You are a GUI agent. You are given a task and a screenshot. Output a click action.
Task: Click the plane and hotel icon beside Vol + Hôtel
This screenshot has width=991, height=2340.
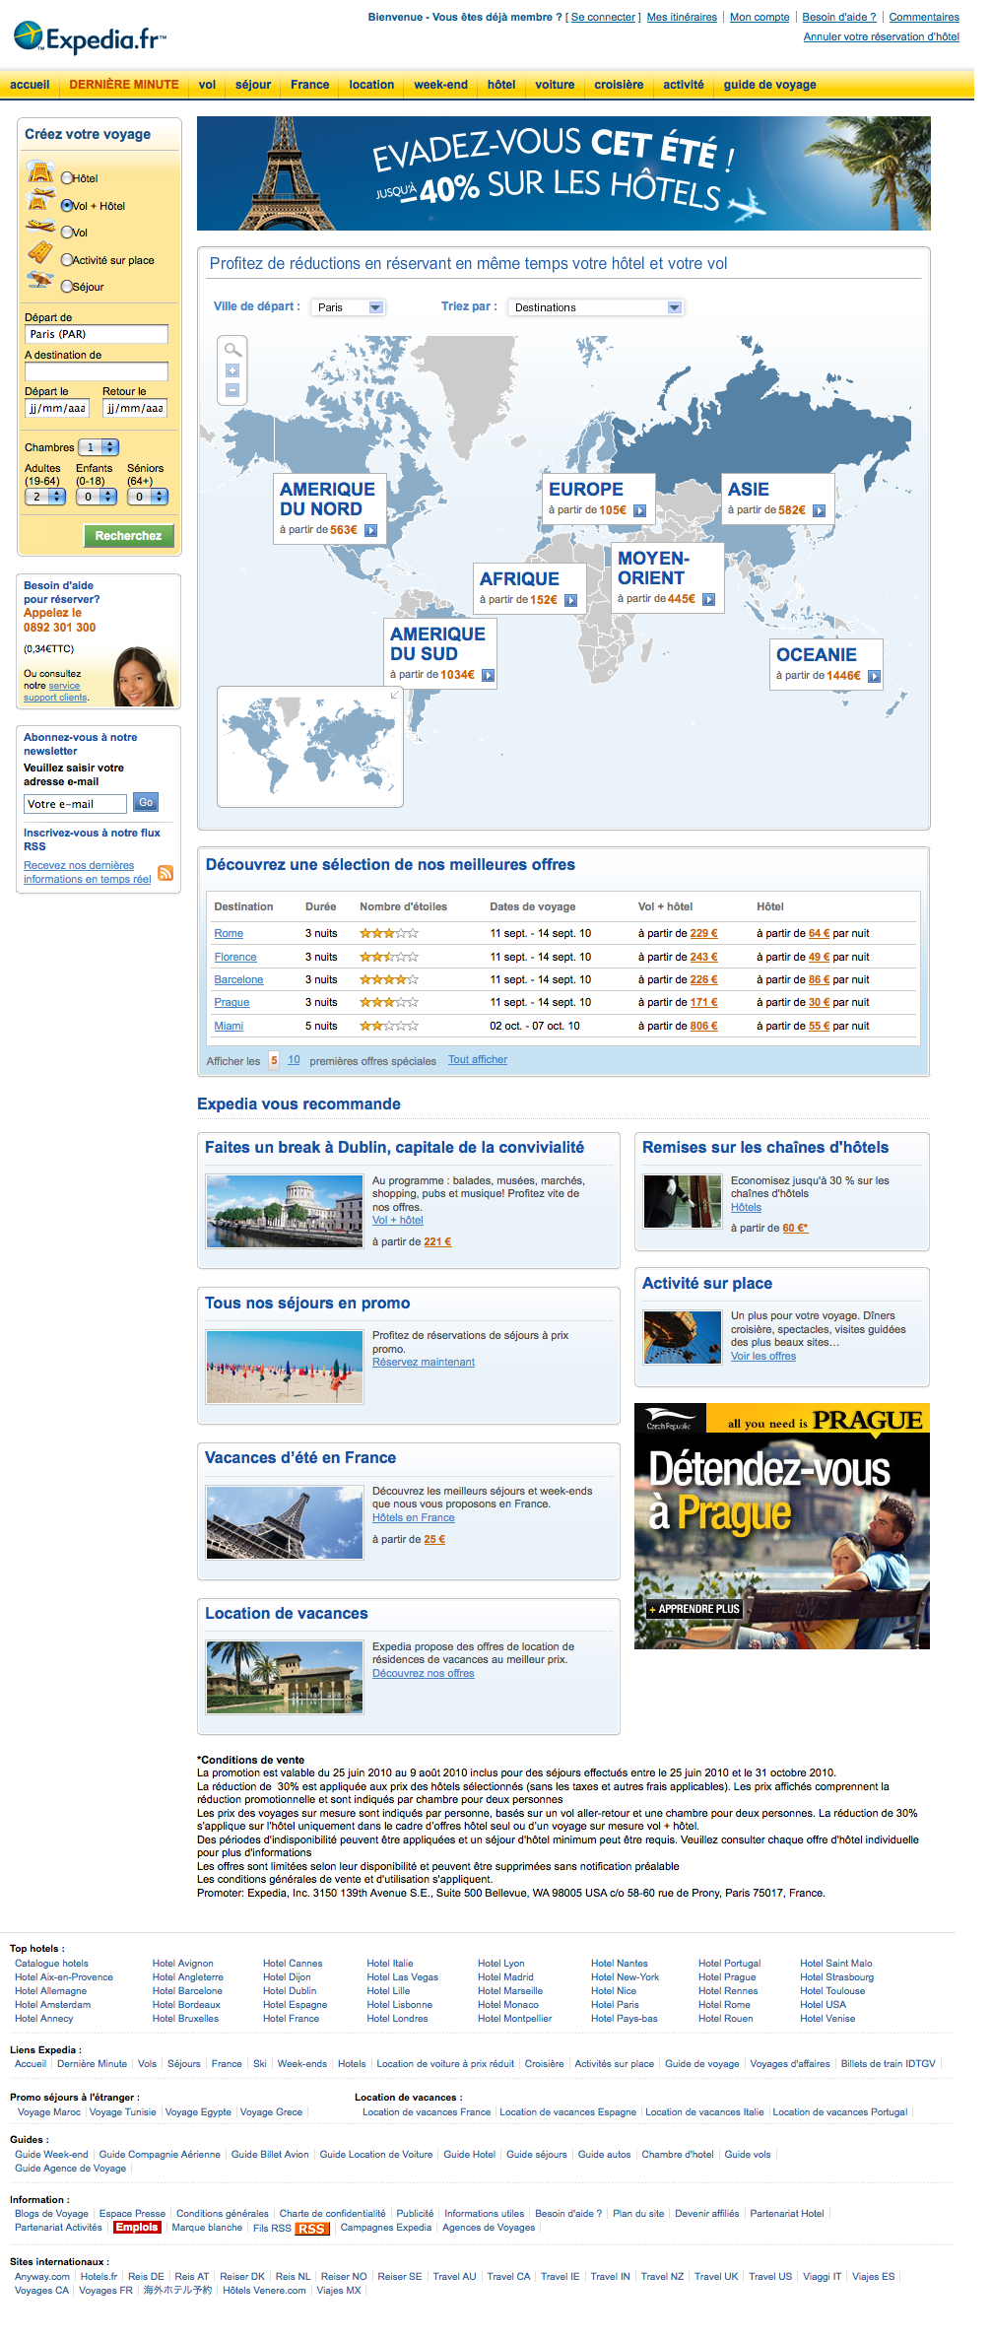coord(40,200)
